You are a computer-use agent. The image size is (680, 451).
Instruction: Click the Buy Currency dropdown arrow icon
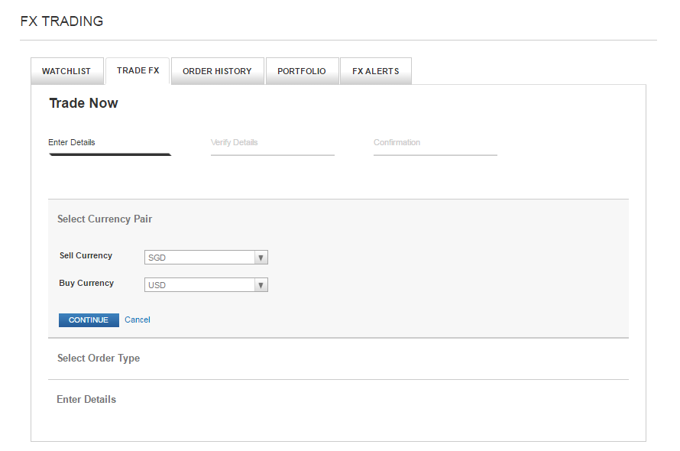(261, 285)
